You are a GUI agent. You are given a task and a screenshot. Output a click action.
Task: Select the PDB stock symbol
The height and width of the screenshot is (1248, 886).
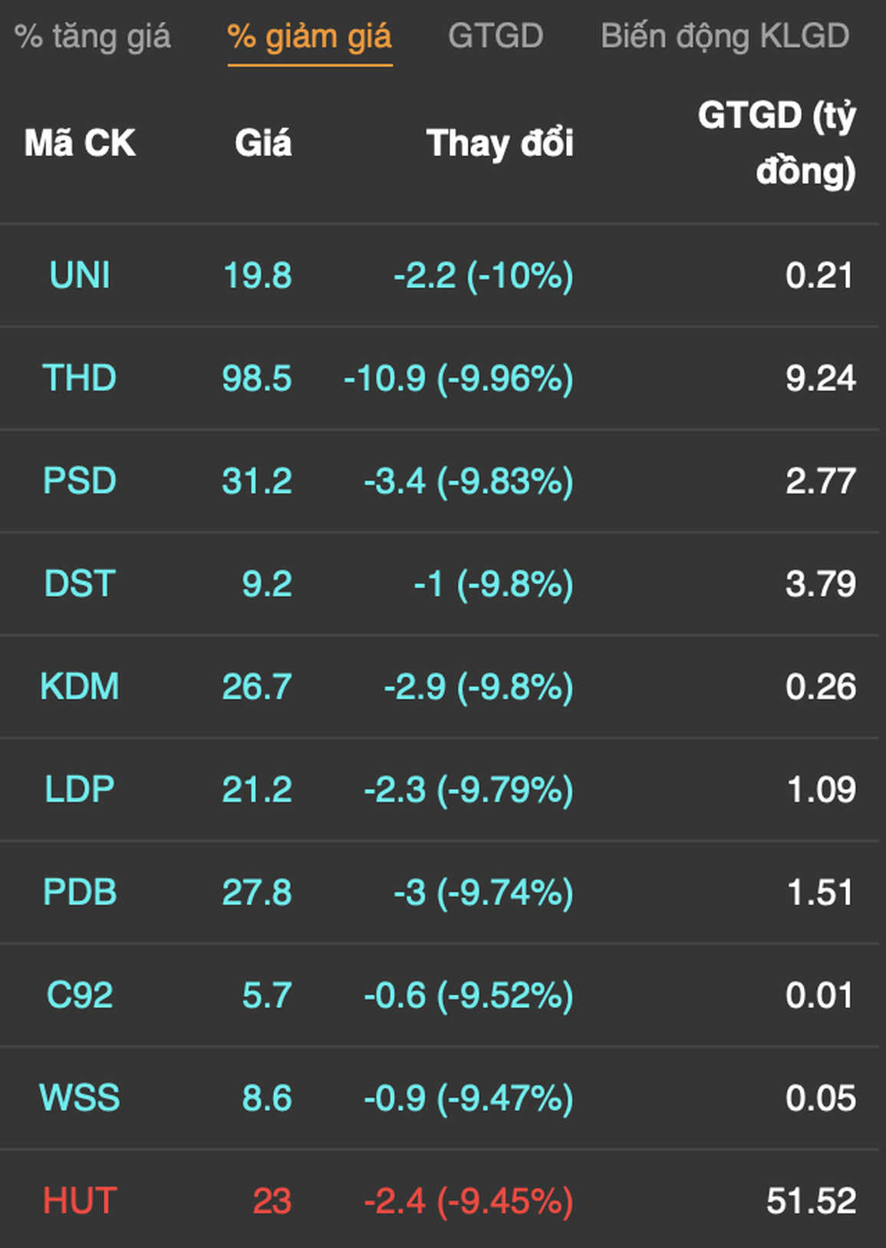80,893
